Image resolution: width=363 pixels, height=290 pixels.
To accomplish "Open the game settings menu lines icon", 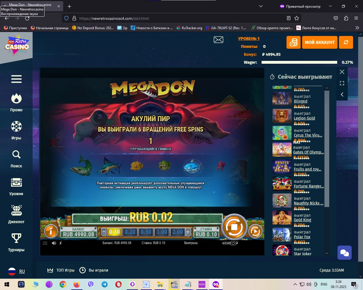I will click(x=45, y=243).
